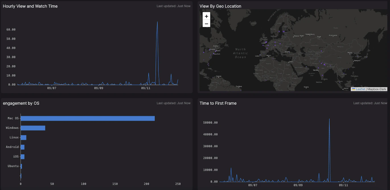Zoom out on the geo location map
Image resolution: width=390 pixels, height=190 pixels.
click(206, 24)
